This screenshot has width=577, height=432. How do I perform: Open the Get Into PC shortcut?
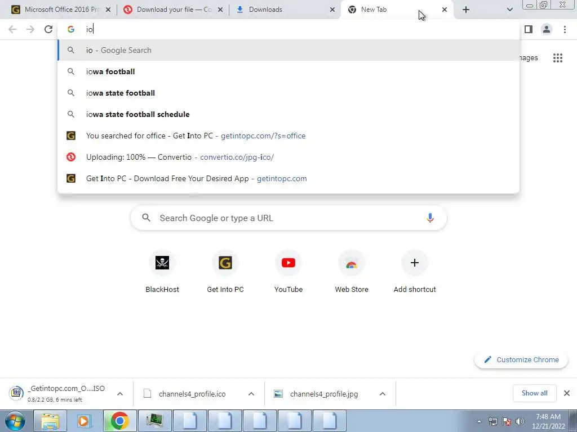tap(225, 272)
